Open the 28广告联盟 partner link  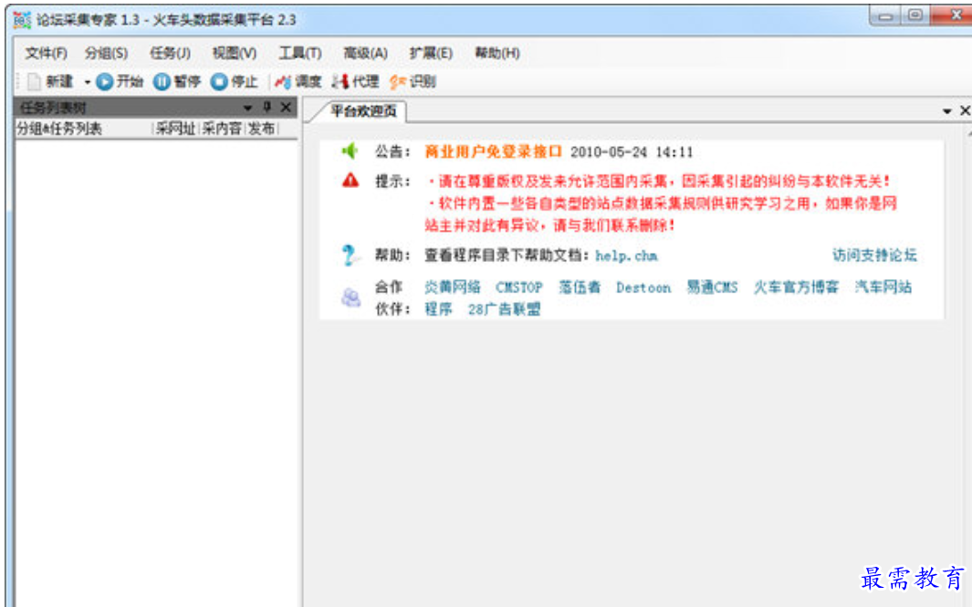504,309
